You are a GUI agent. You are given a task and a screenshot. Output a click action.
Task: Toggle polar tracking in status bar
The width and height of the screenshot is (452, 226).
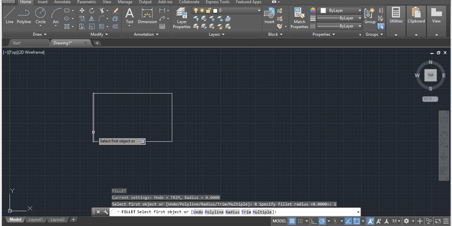(322, 221)
